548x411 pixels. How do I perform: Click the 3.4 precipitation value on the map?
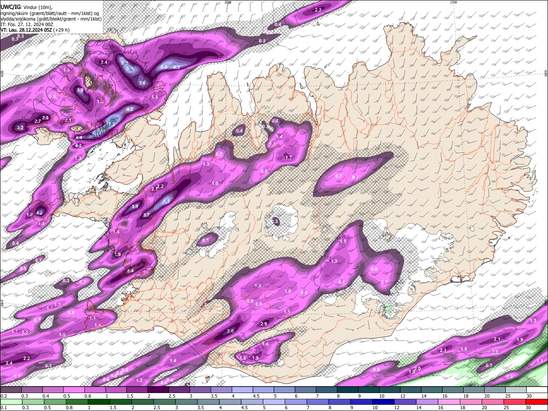tap(130, 271)
